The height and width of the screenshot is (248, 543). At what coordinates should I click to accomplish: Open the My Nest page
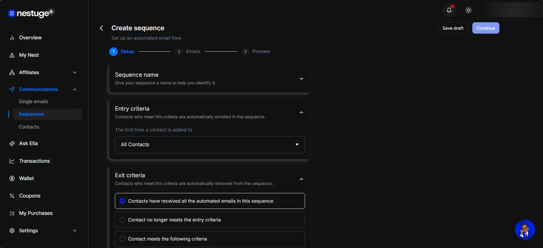(29, 55)
